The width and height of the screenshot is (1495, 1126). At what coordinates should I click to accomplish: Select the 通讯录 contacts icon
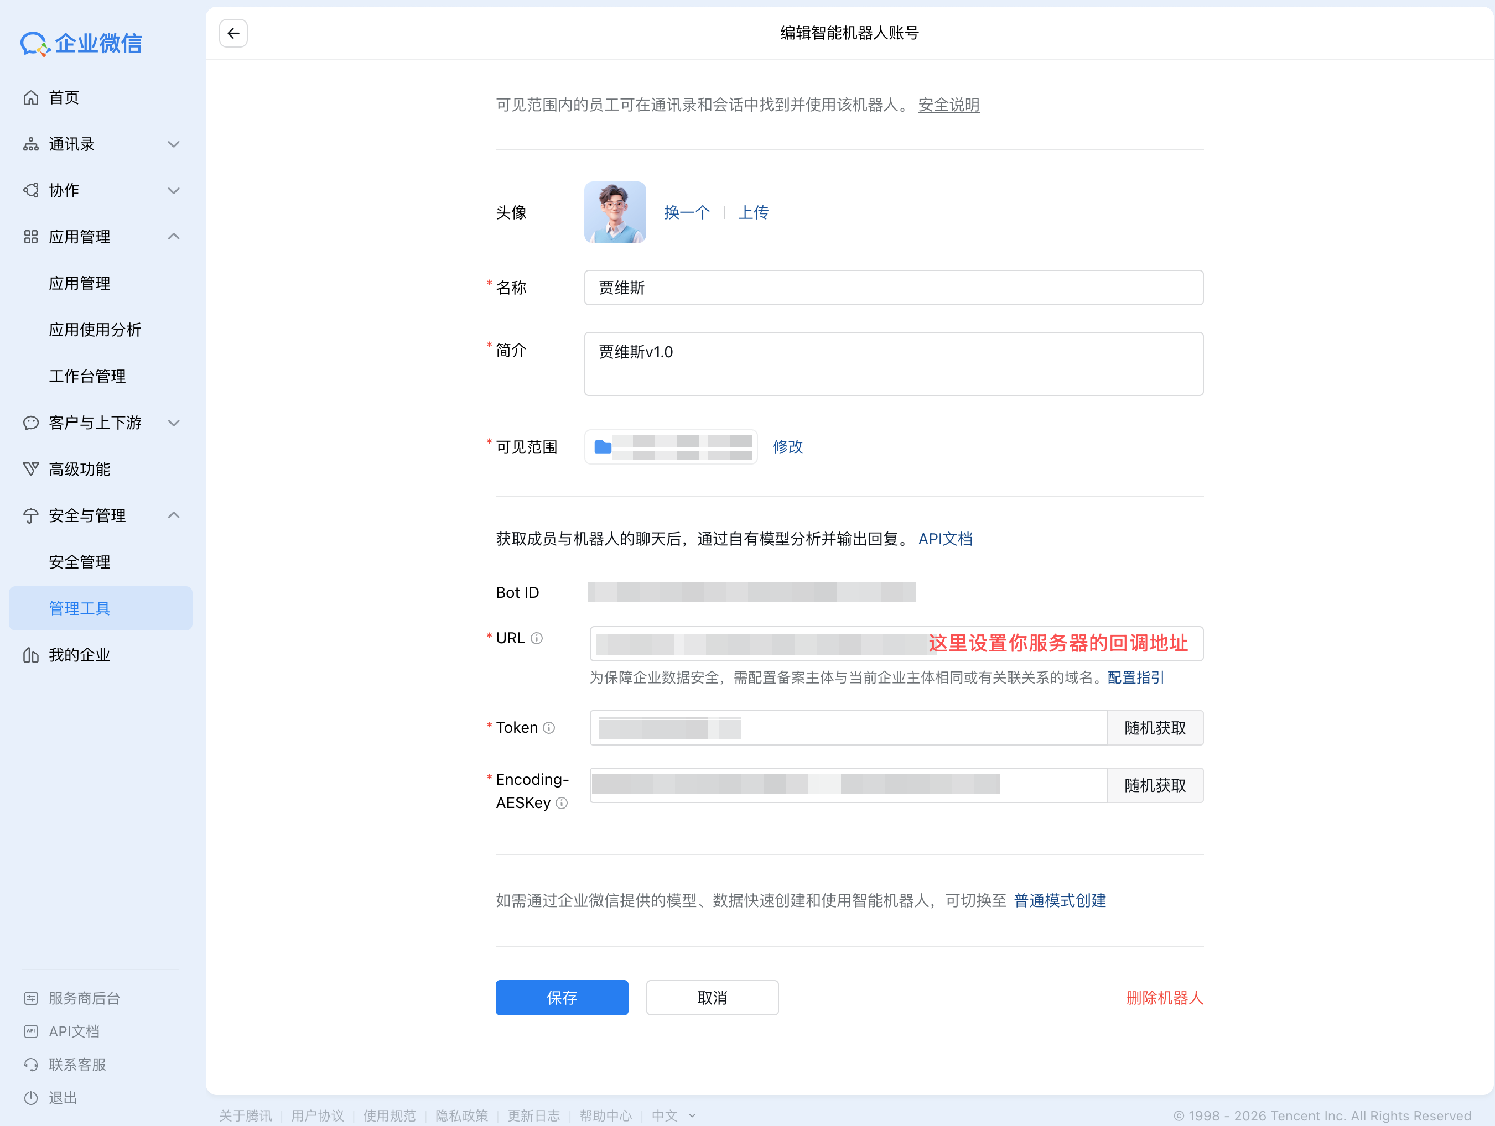[x=31, y=144]
